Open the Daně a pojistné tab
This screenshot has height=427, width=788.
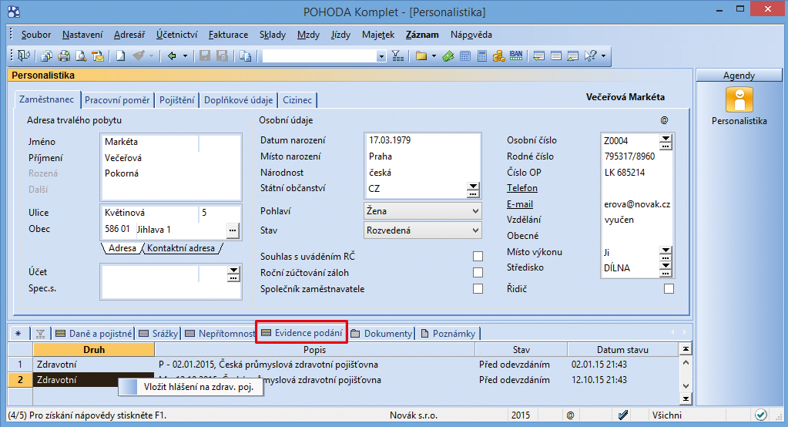[x=94, y=334]
